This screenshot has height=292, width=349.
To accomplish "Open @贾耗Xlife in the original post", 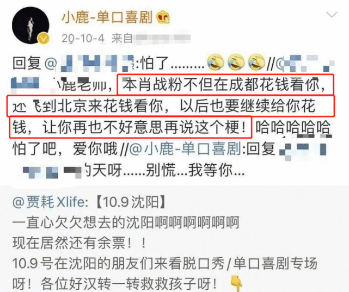I will tap(49, 202).
